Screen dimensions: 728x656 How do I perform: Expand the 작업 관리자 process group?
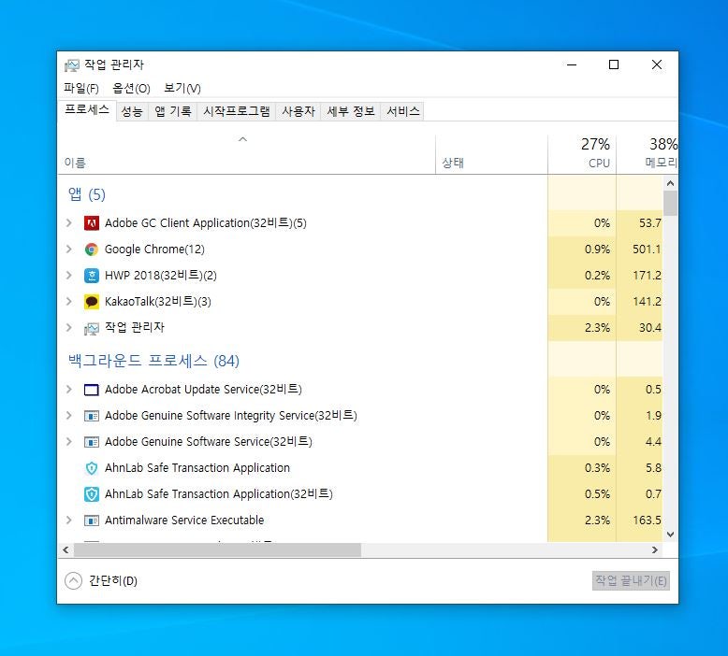[69, 328]
